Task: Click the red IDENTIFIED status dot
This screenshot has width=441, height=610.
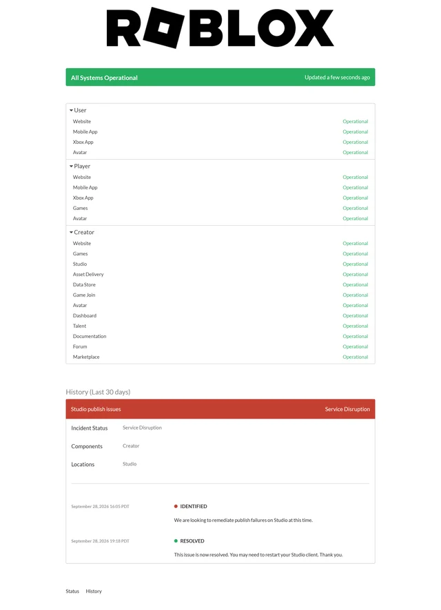Action: [176, 507]
